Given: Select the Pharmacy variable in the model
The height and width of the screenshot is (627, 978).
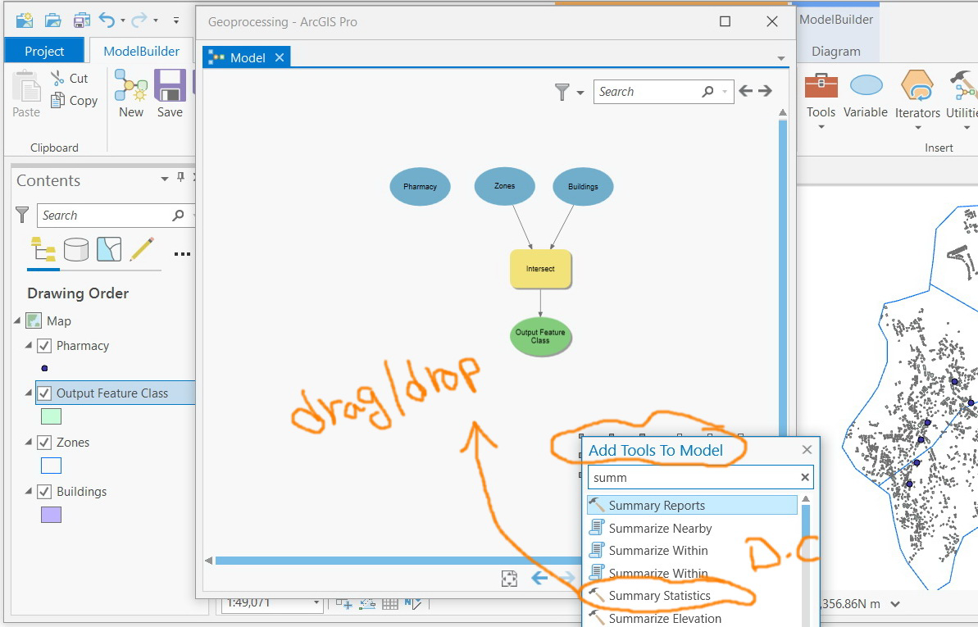Looking at the screenshot, I should [420, 187].
